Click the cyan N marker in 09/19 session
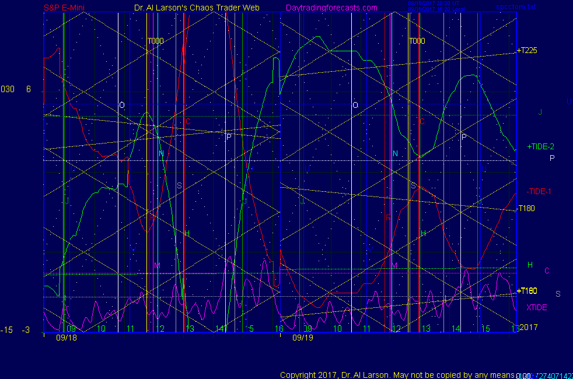The image size is (573, 379). (395, 154)
